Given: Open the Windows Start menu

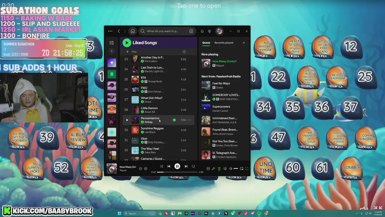Looking at the screenshot, I should pyautogui.click(x=119, y=213).
